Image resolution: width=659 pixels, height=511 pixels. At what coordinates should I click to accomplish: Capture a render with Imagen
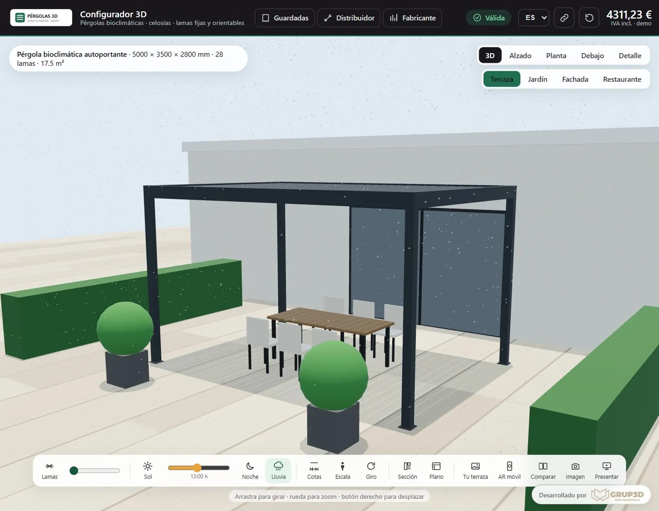[575, 470]
